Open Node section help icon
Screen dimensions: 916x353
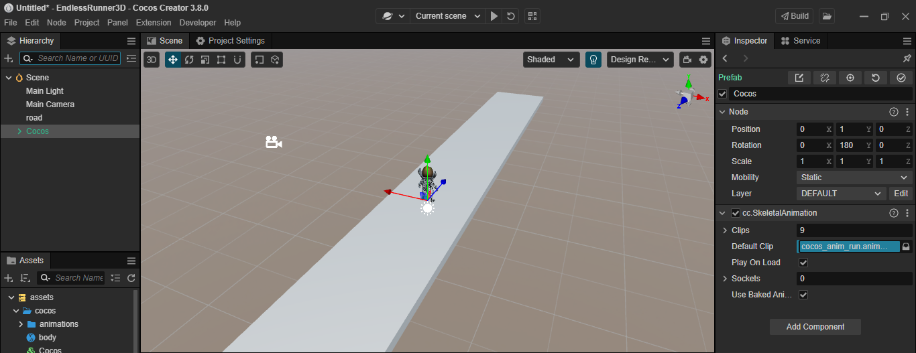coord(893,112)
